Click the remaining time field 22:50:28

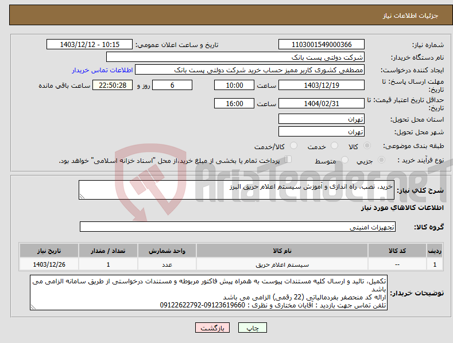click(x=113, y=85)
